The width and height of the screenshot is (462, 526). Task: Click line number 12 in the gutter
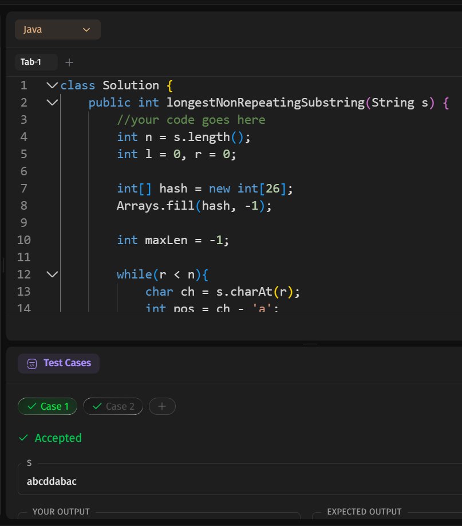24,274
